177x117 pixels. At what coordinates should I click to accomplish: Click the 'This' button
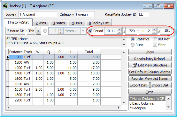coord(31,31)
